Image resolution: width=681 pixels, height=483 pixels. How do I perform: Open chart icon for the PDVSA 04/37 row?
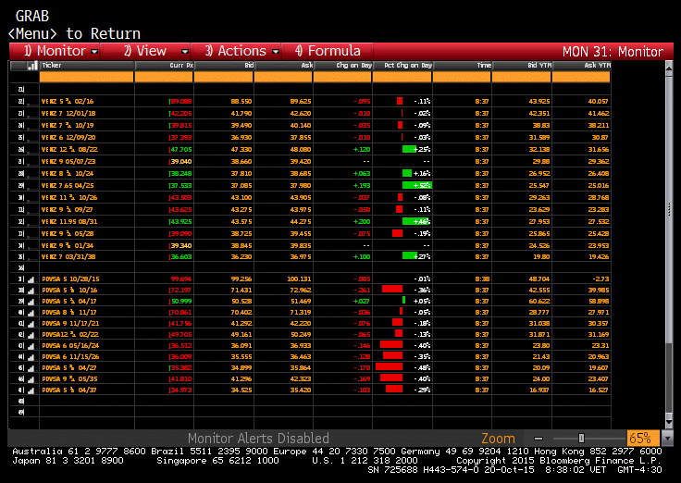[31, 390]
